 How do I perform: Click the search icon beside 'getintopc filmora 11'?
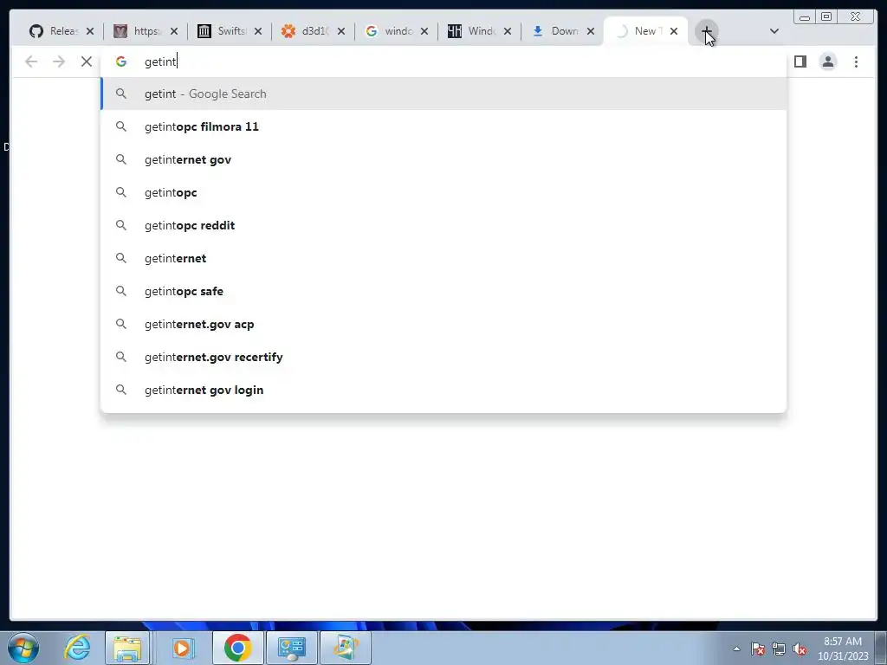point(121,126)
